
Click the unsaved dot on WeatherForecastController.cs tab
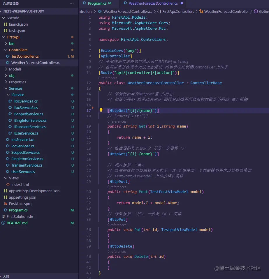182,3
